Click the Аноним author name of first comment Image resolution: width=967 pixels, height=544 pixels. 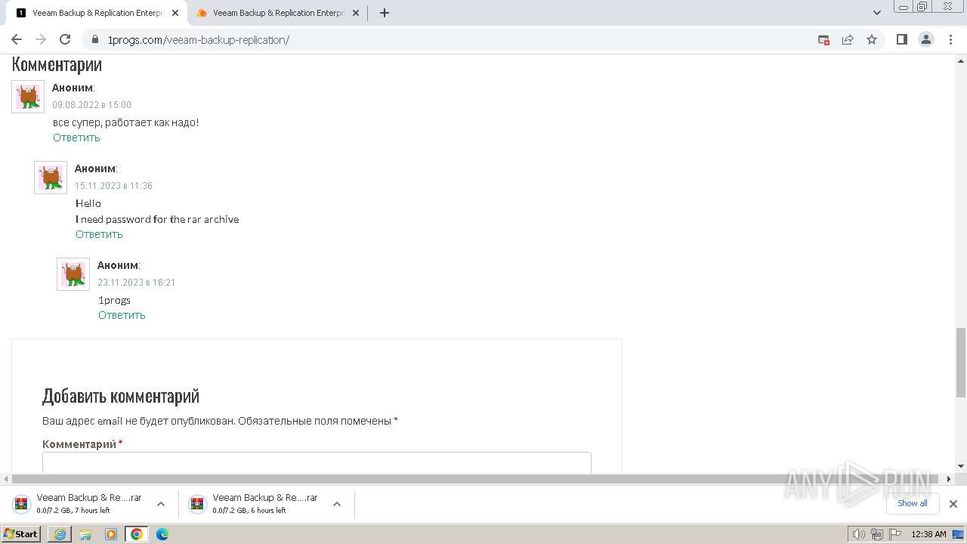point(73,88)
